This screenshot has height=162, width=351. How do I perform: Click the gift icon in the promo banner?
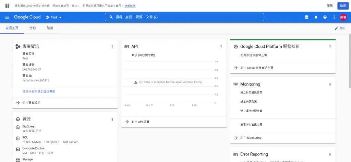8,5
